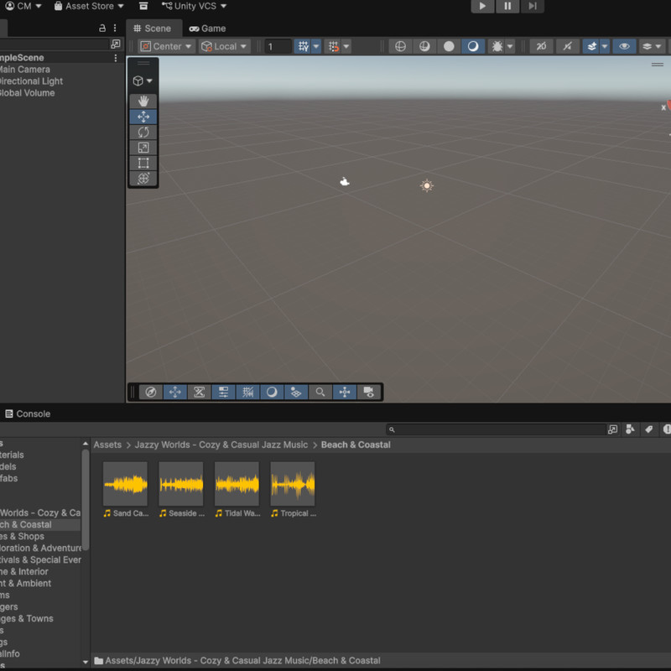Pause the game preview
The width and height of the screenshot is (671, 671).
(507, 6)
